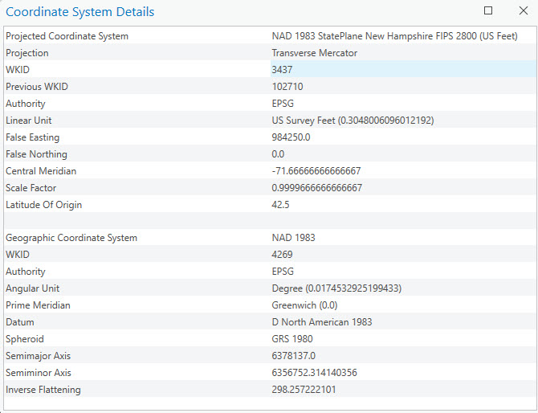538x413 pixels.
Task: Select the Prime Meridian Greenwich value
Action: tap(304, 305)
